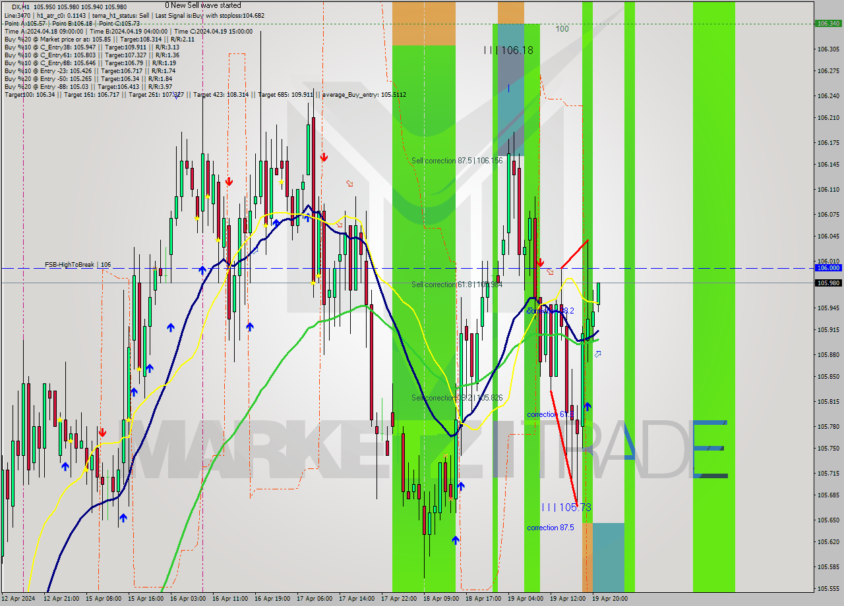The height and width of the screenshot is (606, 844).
Task: Select the '0 New Sell wave started' label
Action: point(203,5)
